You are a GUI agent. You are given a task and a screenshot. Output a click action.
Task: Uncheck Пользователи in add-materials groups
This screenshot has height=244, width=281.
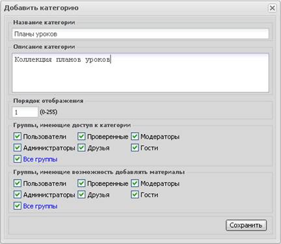click(18, 183)
